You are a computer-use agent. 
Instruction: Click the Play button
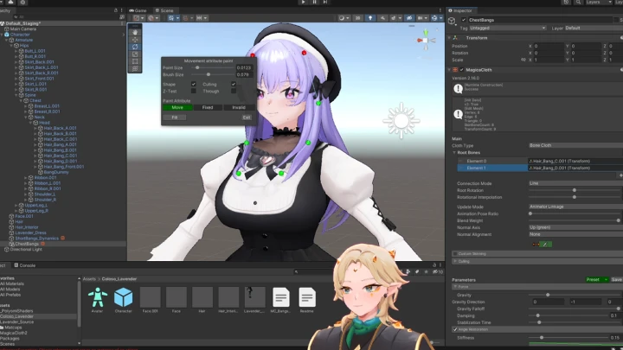tap(303, 2)
